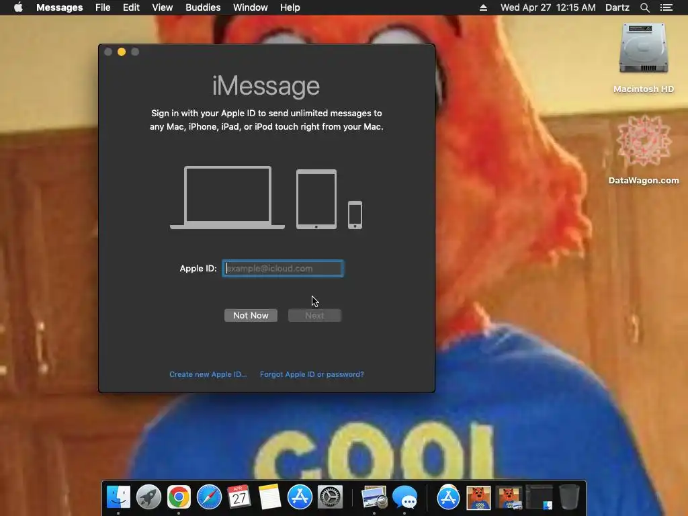Click the Apple ID email field

[283, 268]
